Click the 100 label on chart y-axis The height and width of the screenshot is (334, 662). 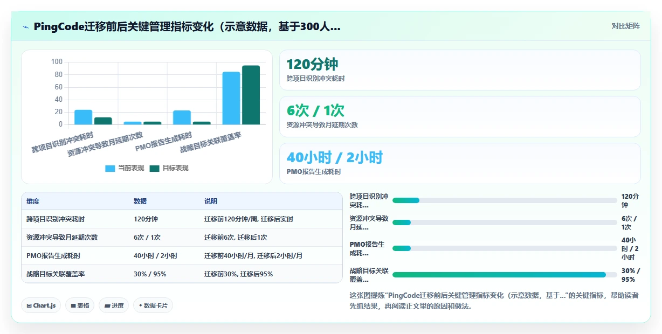click(x=57, y=62)
